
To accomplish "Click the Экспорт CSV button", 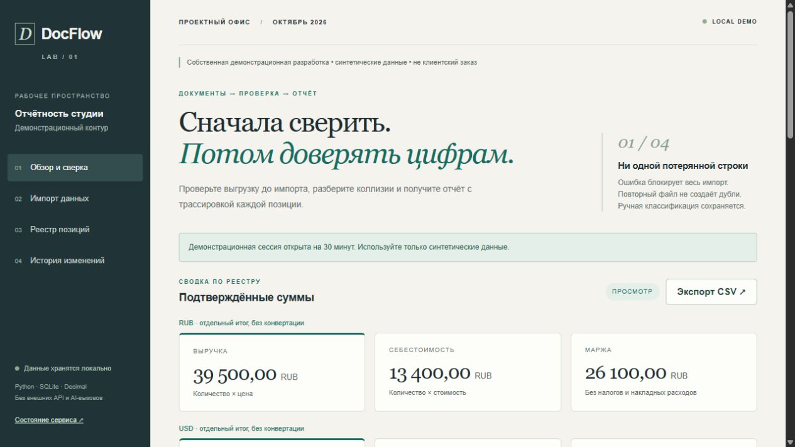I will click(x=711, y=292).
